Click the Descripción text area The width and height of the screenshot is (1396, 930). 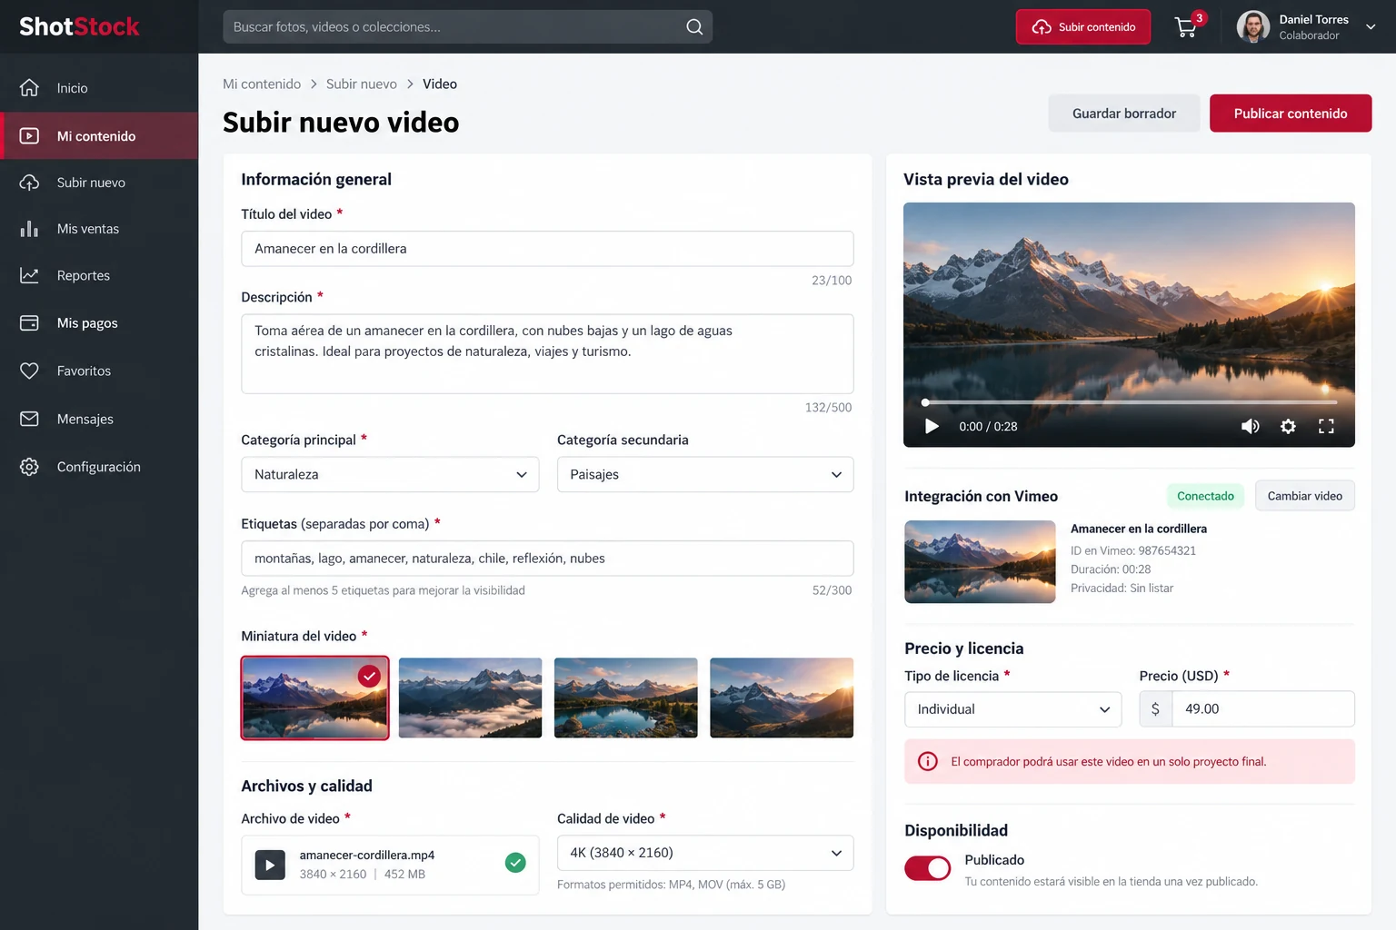point(547,353)
